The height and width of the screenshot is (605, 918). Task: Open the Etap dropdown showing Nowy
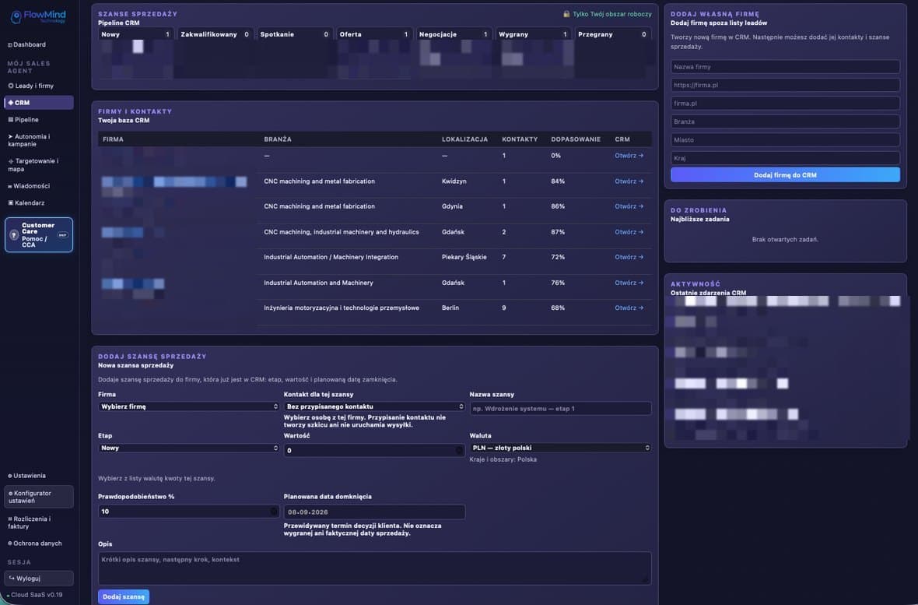coord(188,448)
